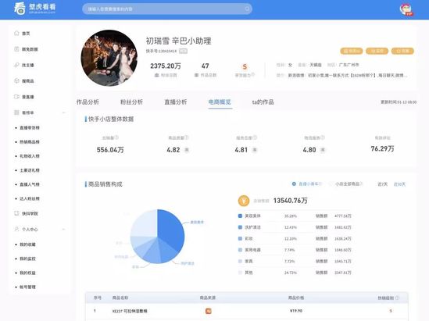This screenshot has width=429, height=321.
Task: Focus the top search input field
Action: click(x=167, y=9)
